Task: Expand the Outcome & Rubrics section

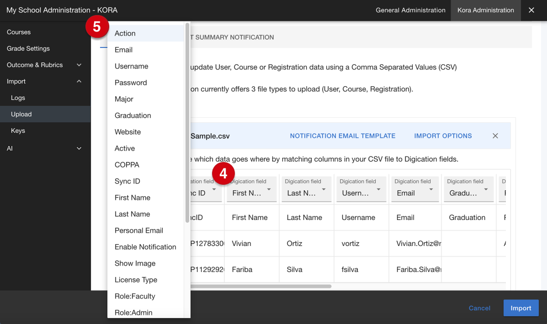Action: pos(45,65)
